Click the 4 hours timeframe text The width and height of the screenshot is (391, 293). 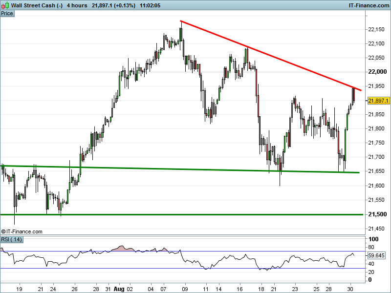[77, 5]
